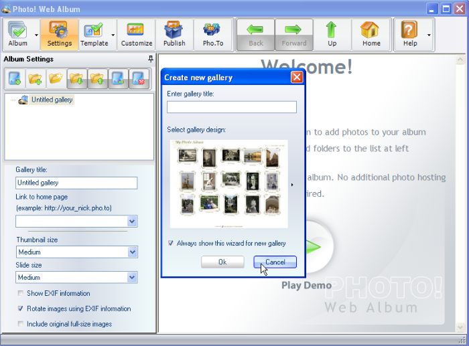469x346 pixels.
Task: Open the Link to home page dropdown
Action: pos(132,222)
